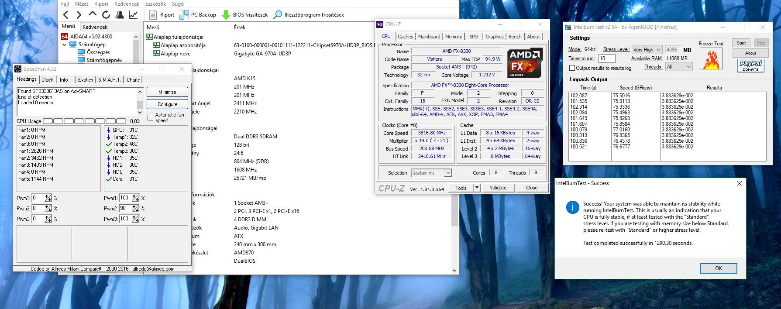The width and height of the screenshot is (781, 309).
Task: Open S.M.A.R.T. tab in SpeedFan
Action: tap(110, 80)
